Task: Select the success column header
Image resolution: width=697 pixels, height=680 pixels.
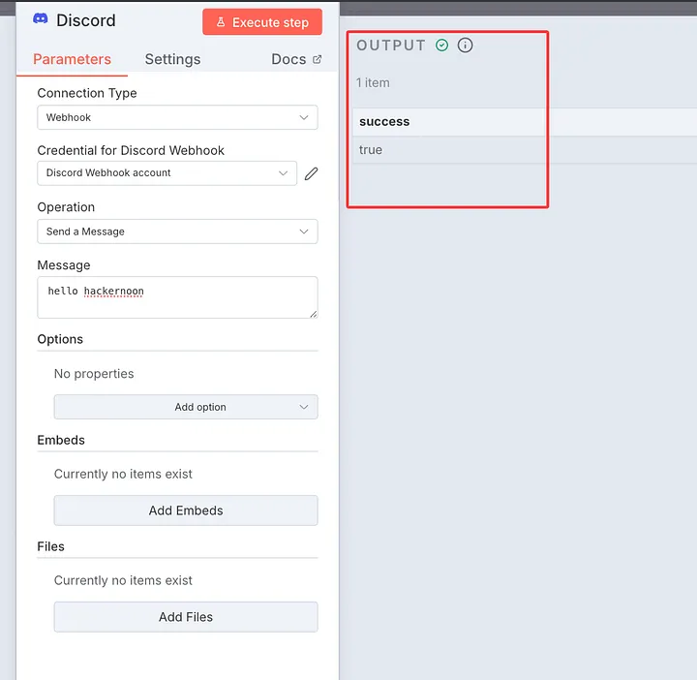Action: click(x=384, y=122)
